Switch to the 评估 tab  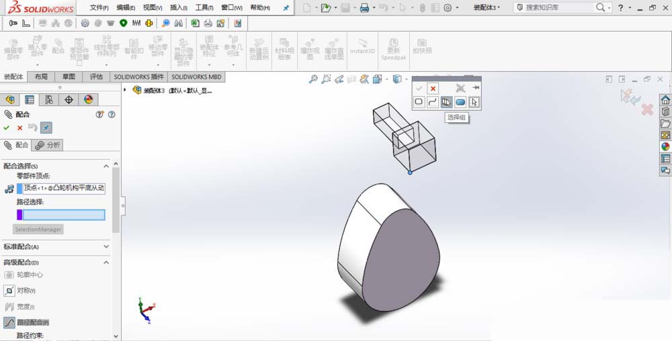[96, 77]
